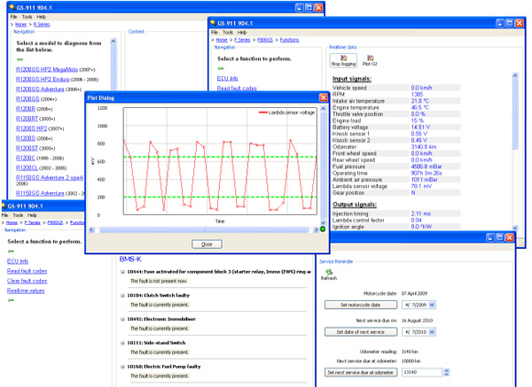Collapse fault 10444 fuse entry
Image resolution: width=532 pixels, height=387 pixels.
(x=123, y=272)
